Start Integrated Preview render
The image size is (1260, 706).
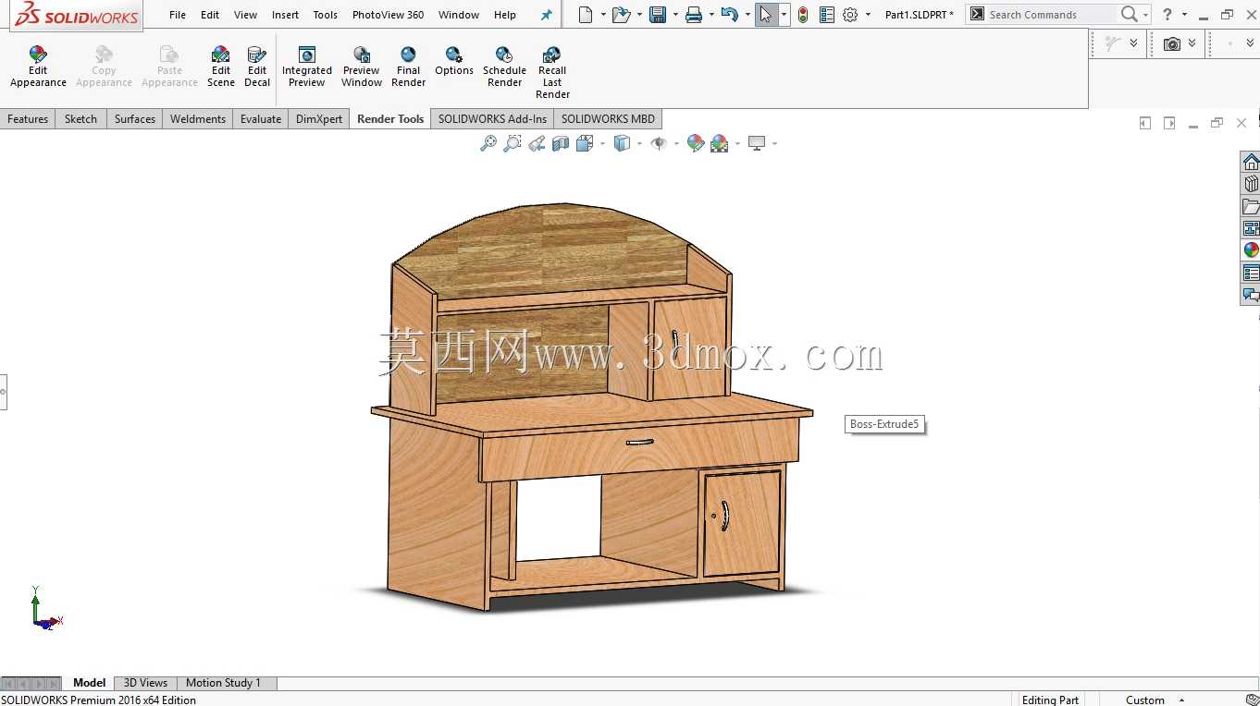pyautogui.click(x=307, y=67)
